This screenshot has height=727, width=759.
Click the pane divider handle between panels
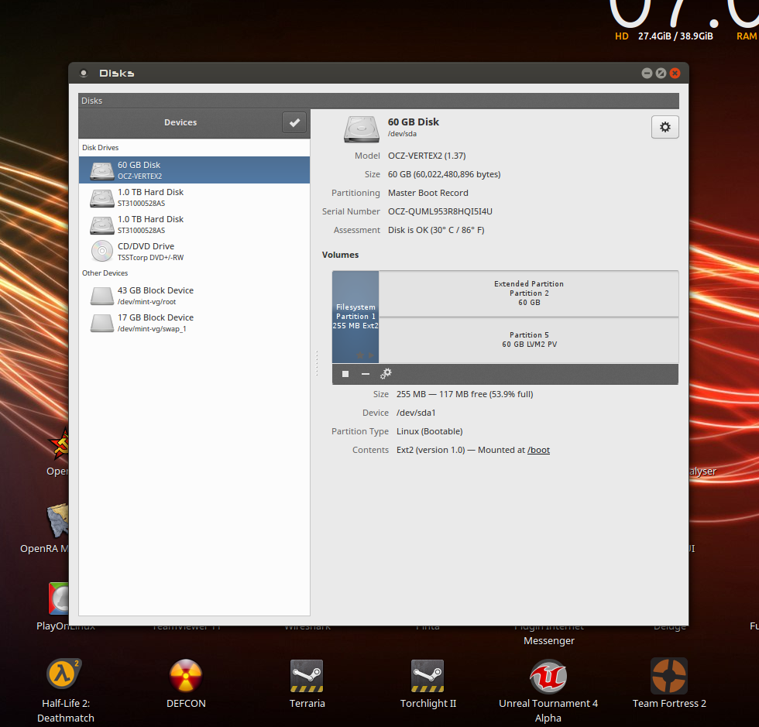(x=317, y=363)
